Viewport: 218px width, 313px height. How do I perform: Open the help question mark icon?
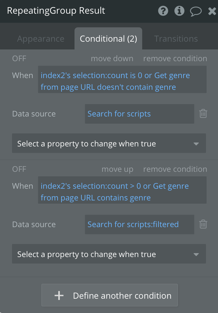(x=163, y=11)
